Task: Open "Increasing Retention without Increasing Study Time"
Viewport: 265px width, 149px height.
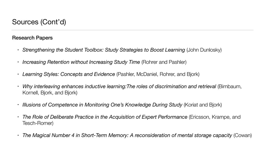Action: pos(81,62)
